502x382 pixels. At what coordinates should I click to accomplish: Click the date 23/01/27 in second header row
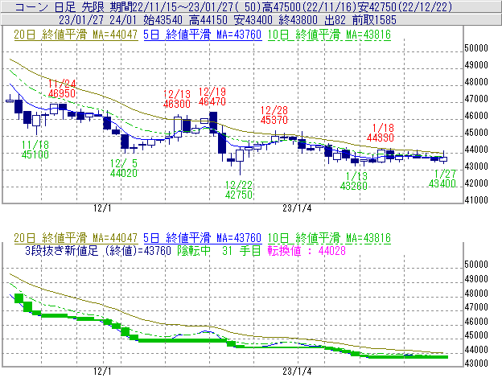click(81, 20)
